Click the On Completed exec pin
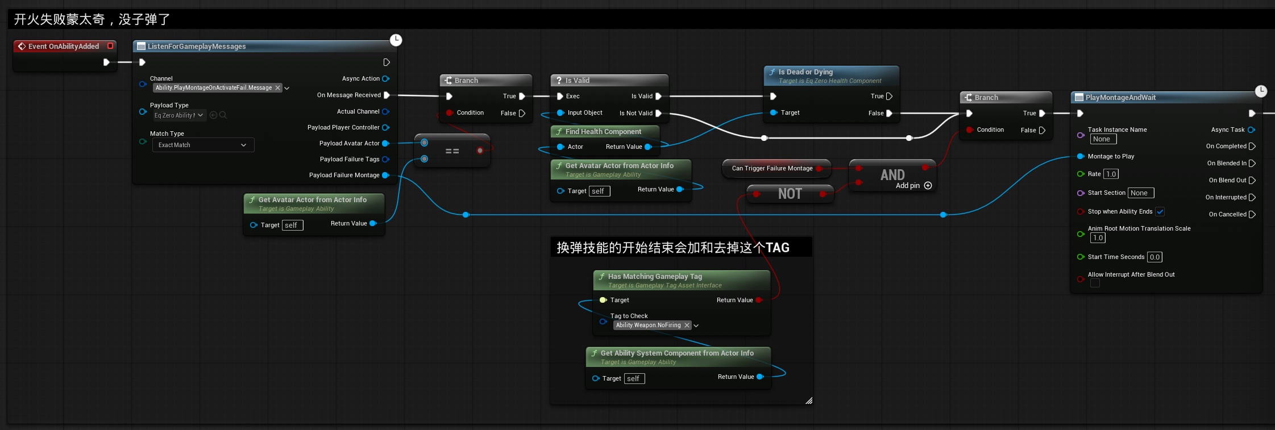 [x=1252, y=147]
